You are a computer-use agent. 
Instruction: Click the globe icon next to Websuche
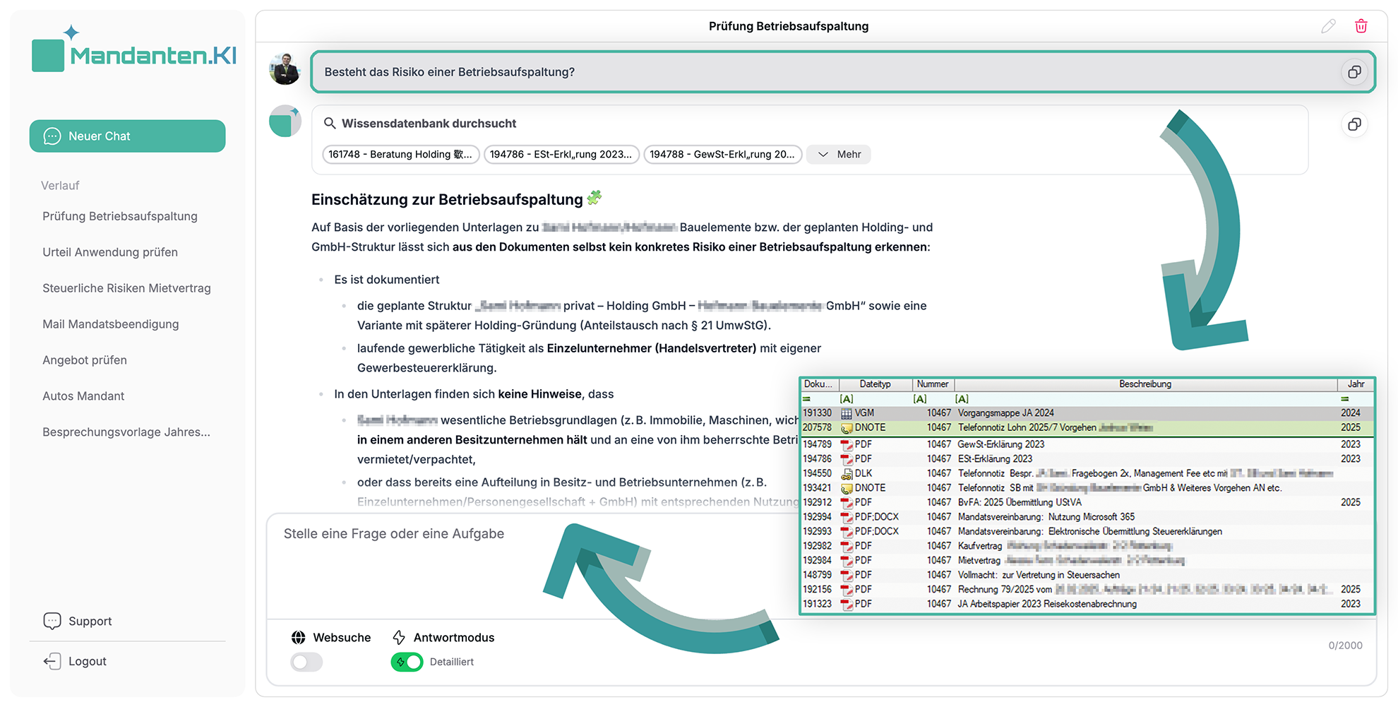[299, 637]
